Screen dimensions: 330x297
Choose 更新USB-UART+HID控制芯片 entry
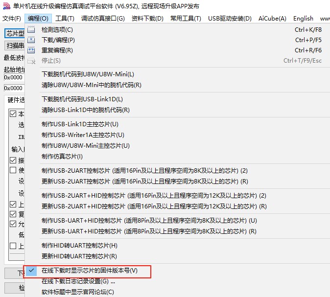tap(177, 231)
